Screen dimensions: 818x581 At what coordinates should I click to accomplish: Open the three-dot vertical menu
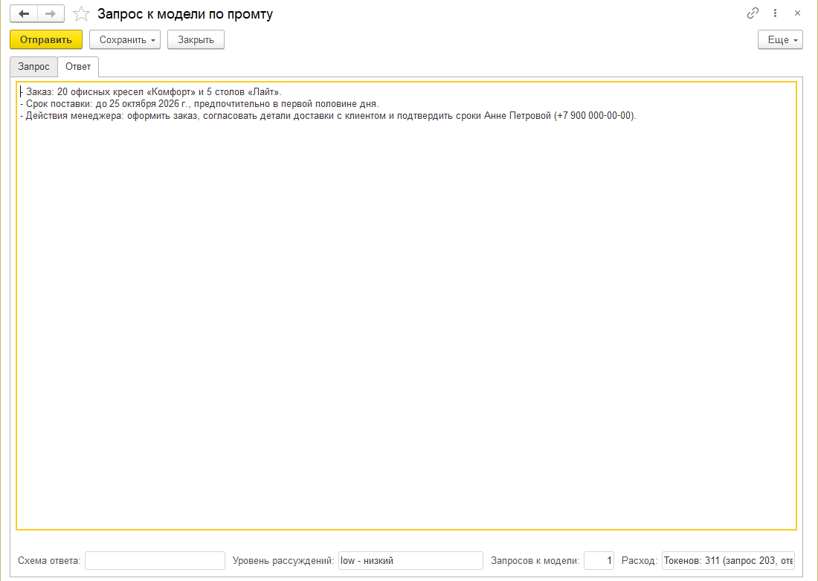(775, 13)
